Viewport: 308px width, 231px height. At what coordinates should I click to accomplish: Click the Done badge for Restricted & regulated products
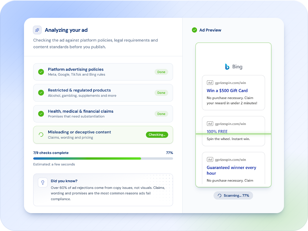(161, 93)
